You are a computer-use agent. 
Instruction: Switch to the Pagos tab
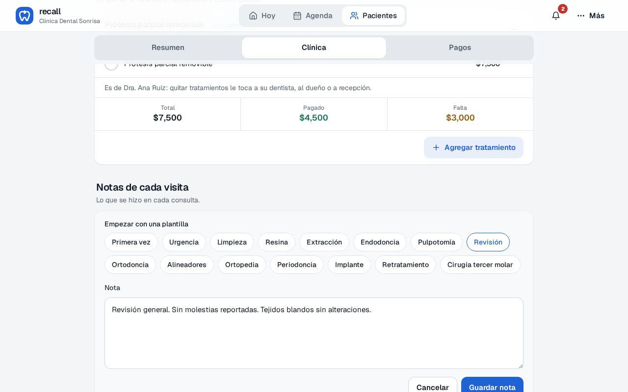click(460, 48)
